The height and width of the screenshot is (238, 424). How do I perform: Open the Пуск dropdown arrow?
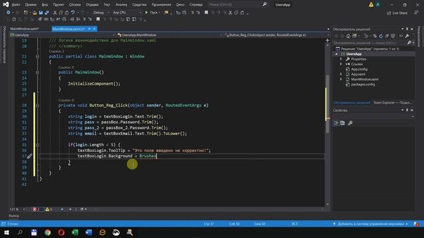(x=160, y=13)
